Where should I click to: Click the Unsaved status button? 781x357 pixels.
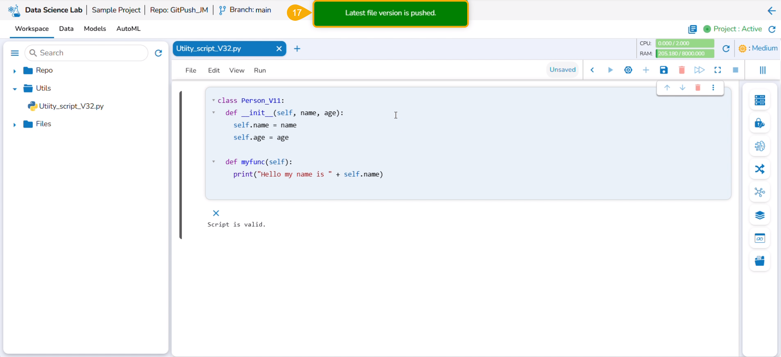562,70
